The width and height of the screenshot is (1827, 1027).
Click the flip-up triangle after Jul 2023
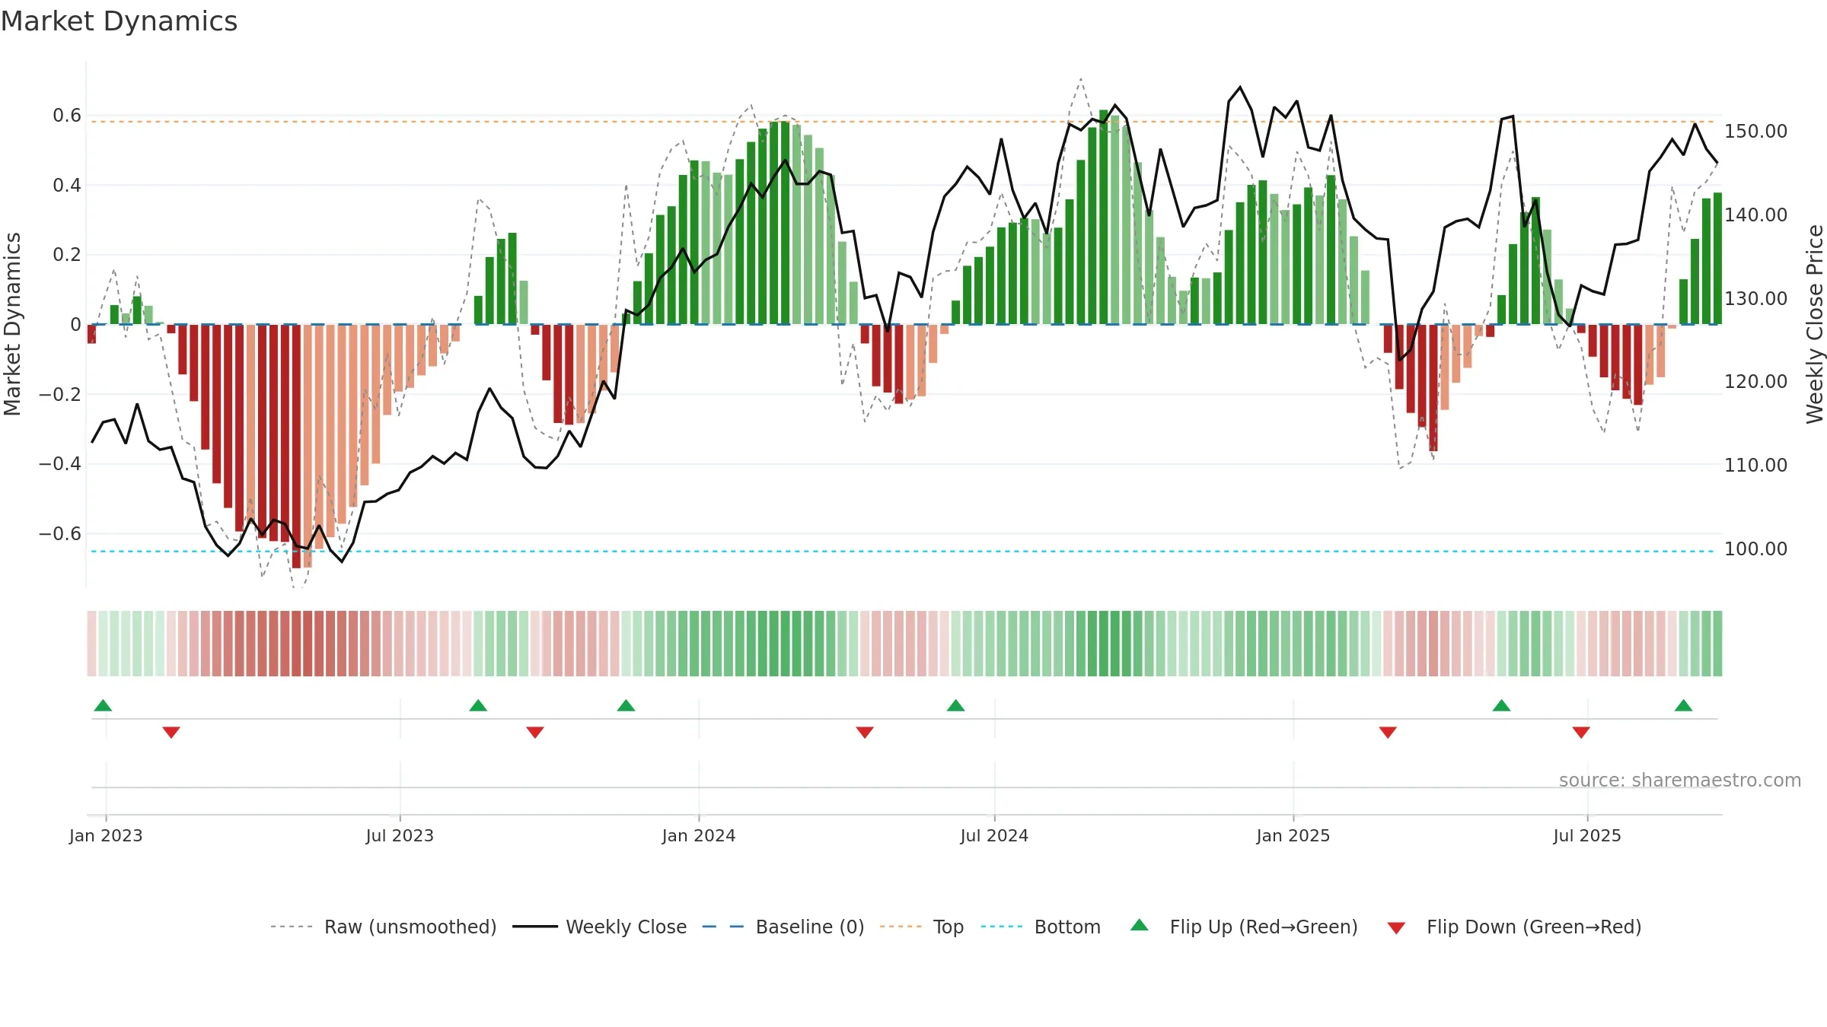pos(478,705)
